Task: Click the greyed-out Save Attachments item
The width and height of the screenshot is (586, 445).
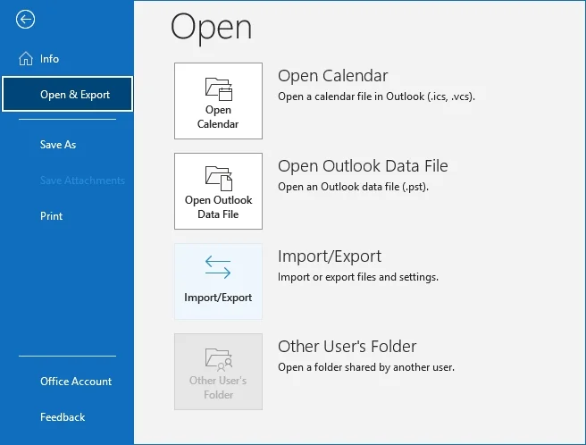Action: tap(82, 181)
